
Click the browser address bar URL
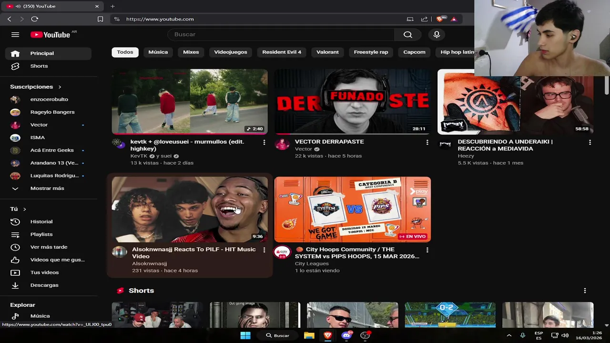coord(160,19)
